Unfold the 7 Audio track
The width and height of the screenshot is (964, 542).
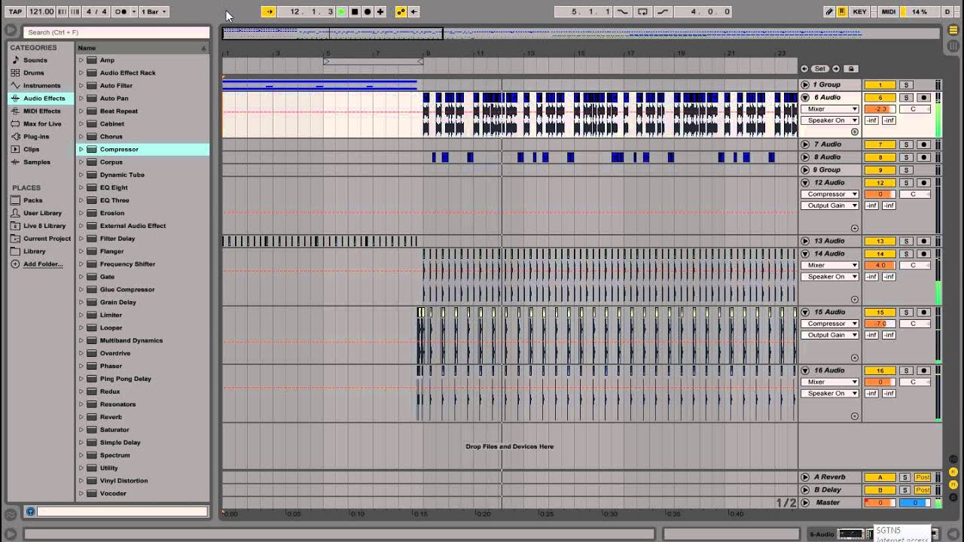coord(805,145)
